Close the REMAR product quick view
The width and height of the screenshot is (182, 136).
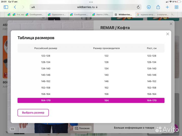(171, 24)
